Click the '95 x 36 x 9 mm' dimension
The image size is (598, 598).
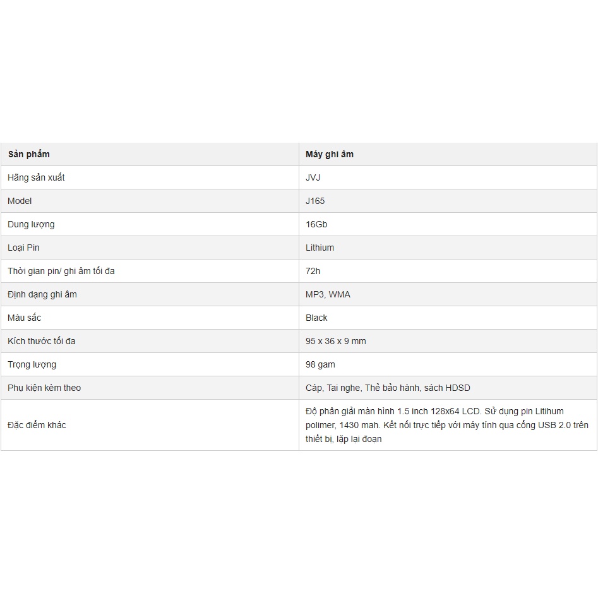pyautogui.click(x=335, y=341)
